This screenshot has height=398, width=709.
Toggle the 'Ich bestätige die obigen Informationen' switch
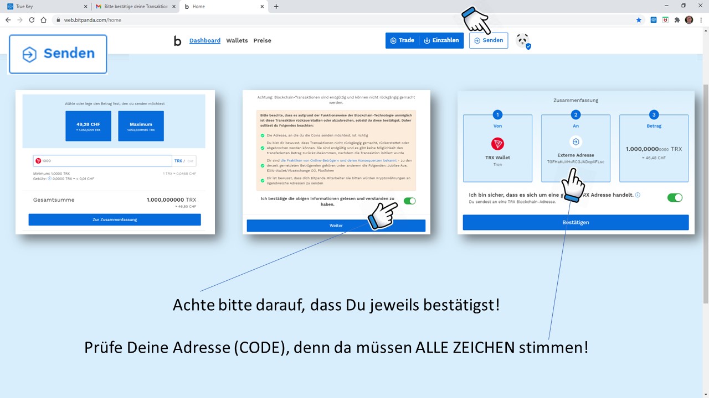409,201
